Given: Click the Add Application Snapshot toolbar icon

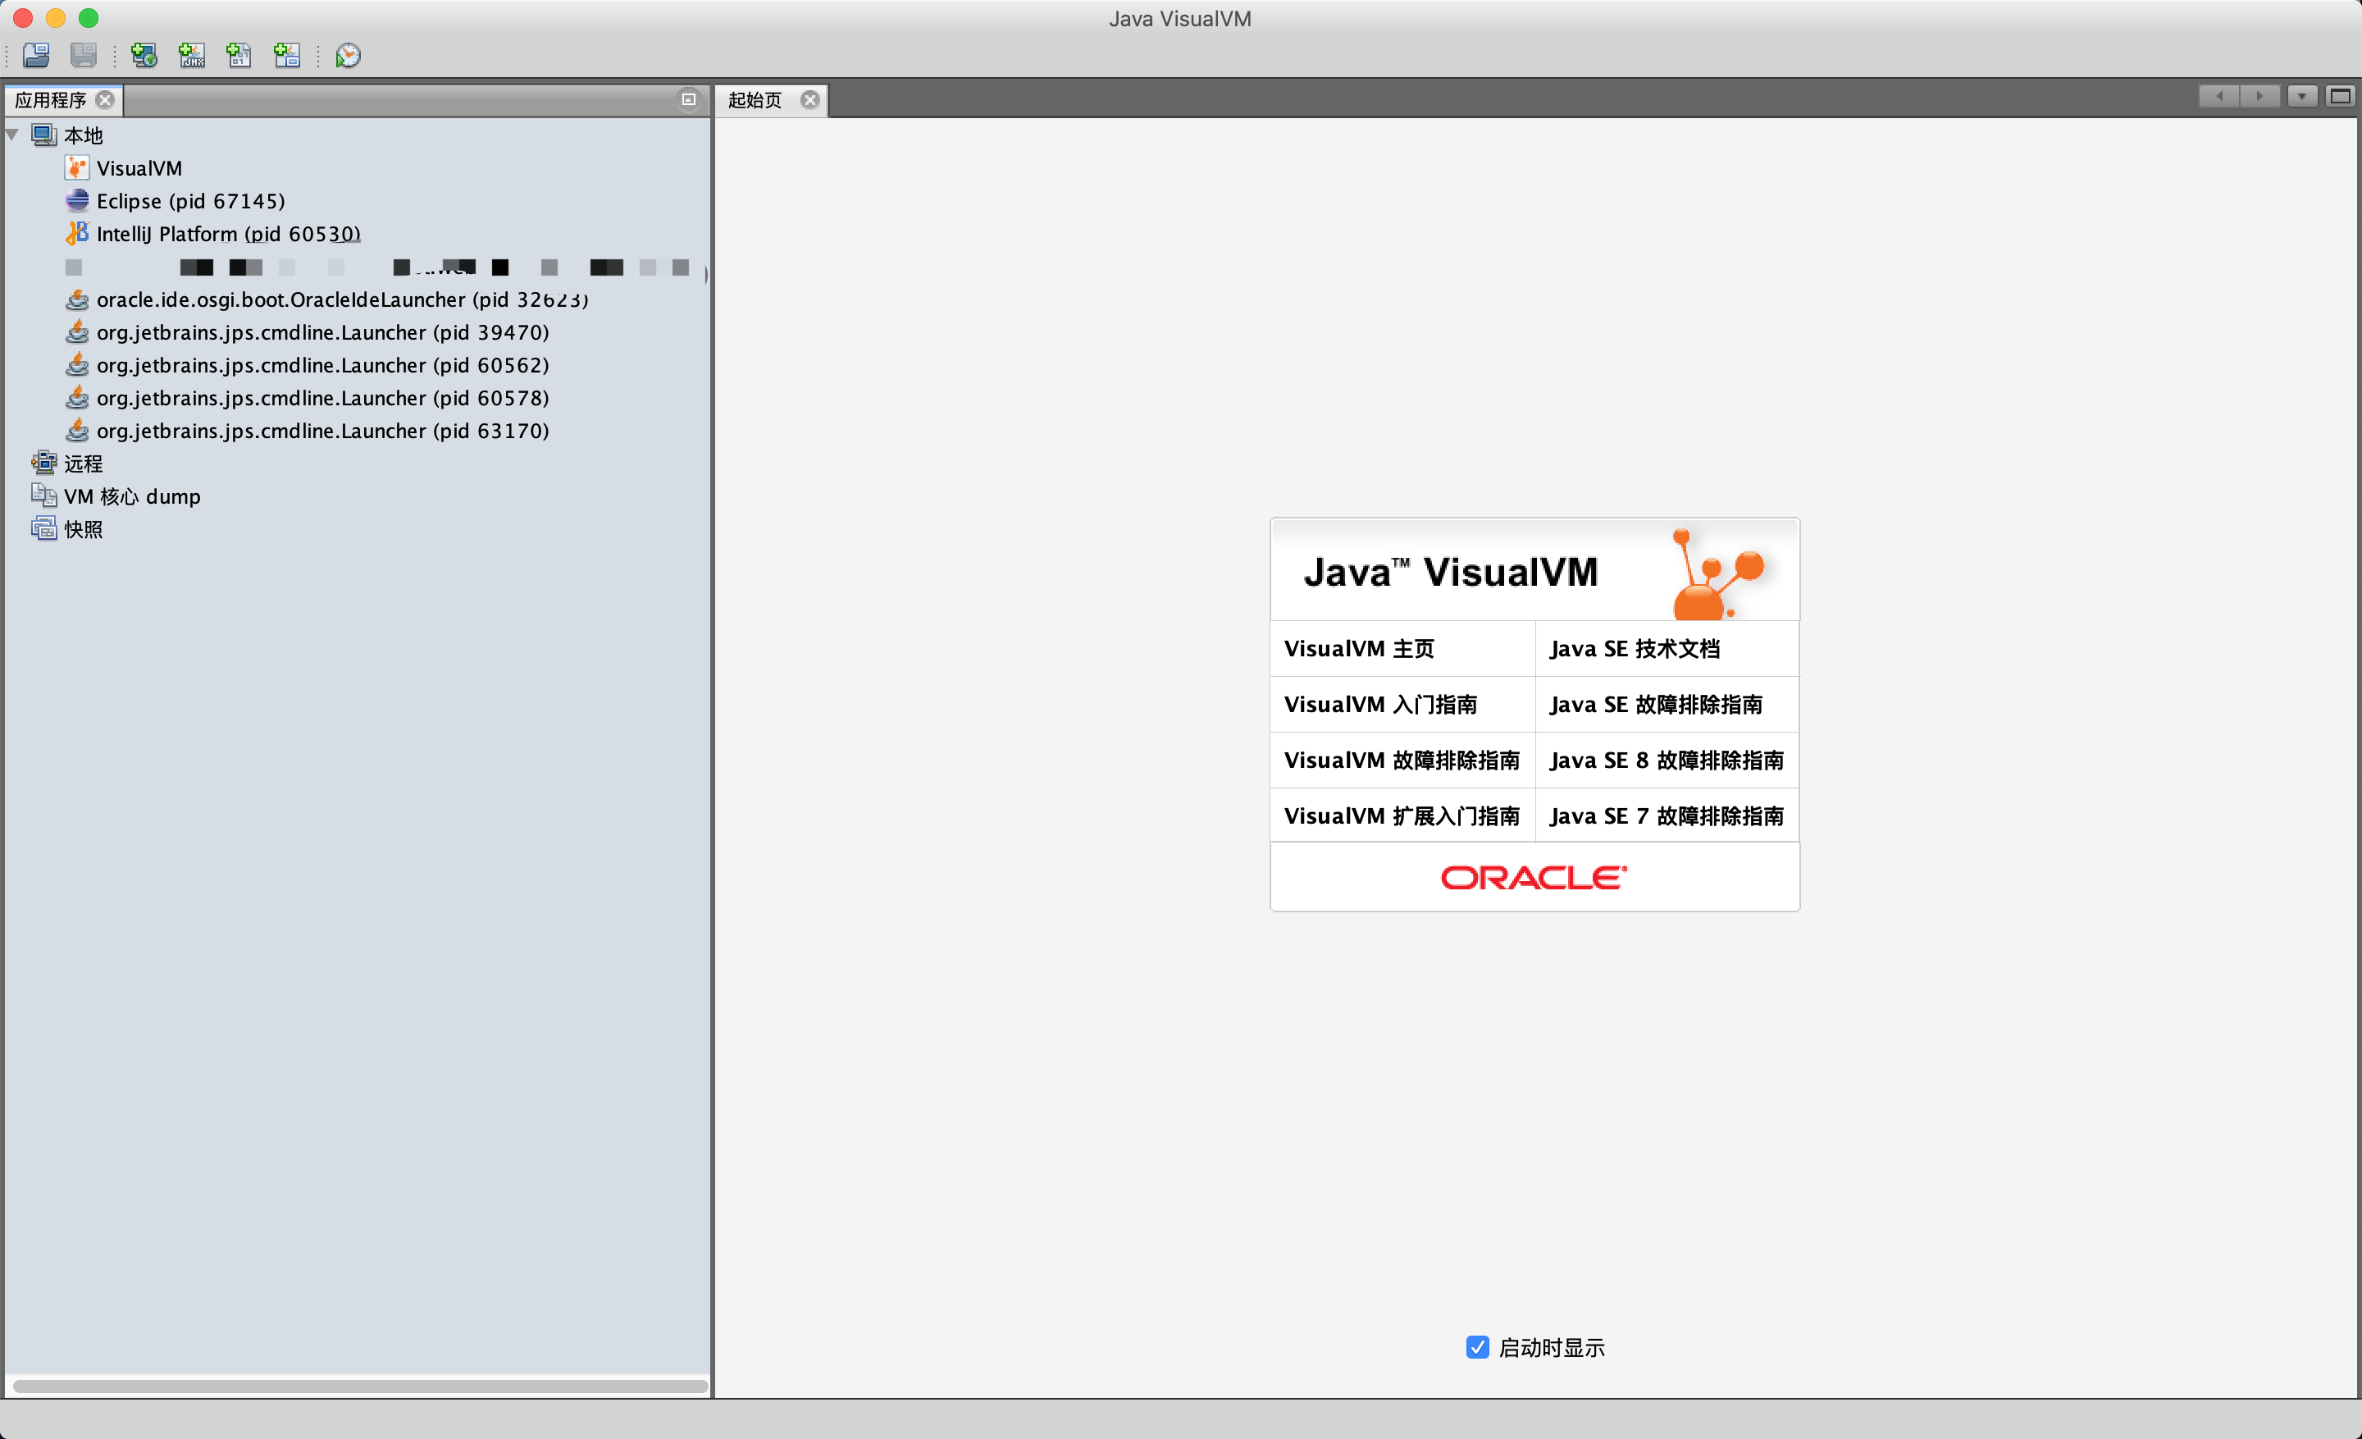Looking at the screenshot, I should pos(286,56).
